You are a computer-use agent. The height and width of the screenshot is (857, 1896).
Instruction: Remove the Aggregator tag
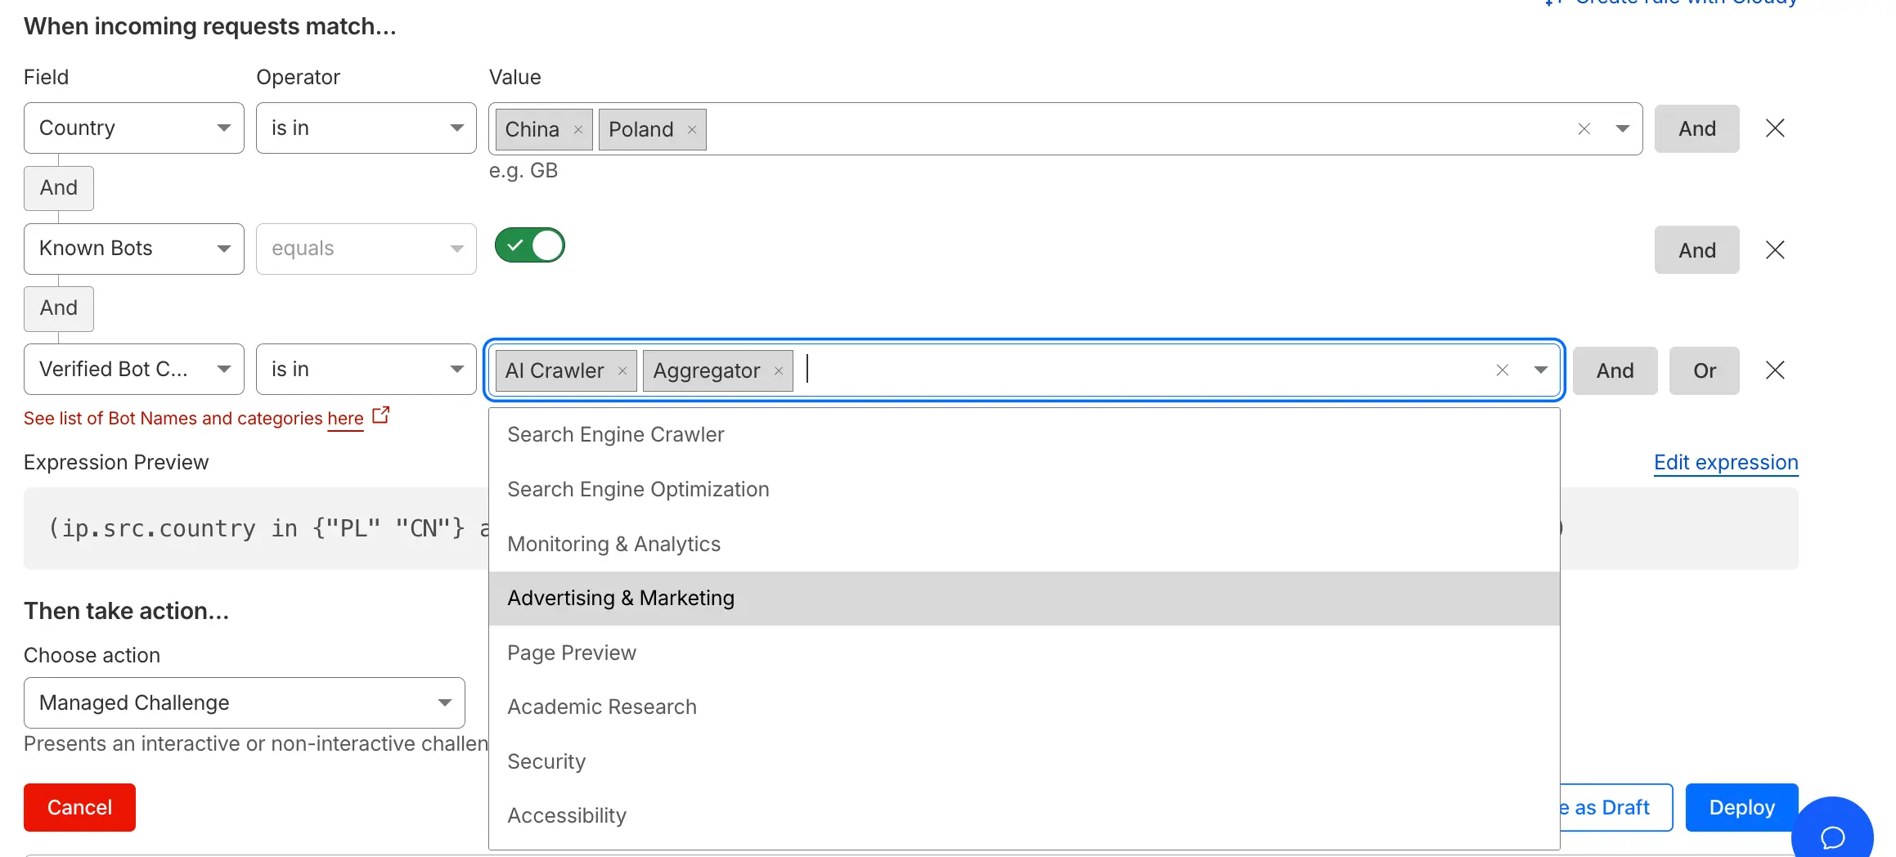point(779,371)
